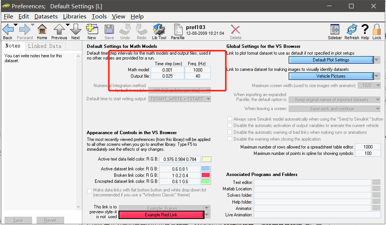Edit Math model time step field
The image size is (386, 225).
pos(168,70)
